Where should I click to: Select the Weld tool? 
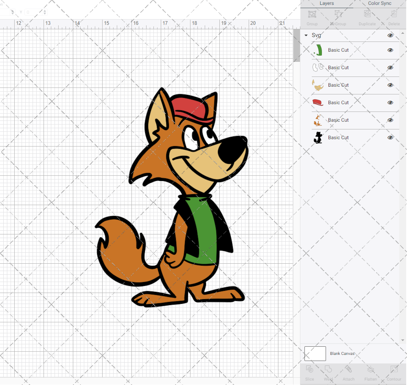[328, 373]
